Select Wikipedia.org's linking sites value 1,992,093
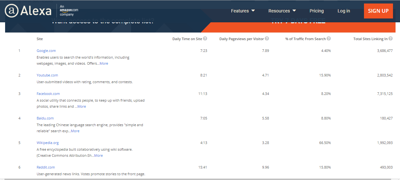This screenshot has width=400, height=180. point(385,143)
